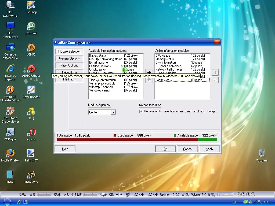The width and height of the screenshot is (275, 206).
Task: Select Network traffic meter visible module
Action: (182, 69)
